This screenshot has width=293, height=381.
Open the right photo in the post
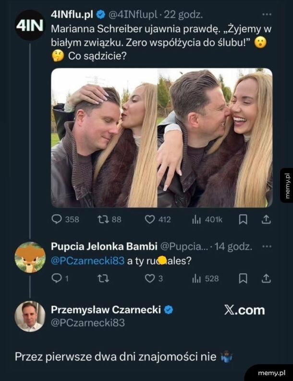(215, 138)
